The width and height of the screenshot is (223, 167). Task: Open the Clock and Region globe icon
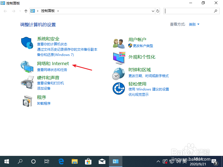(118, 74)
